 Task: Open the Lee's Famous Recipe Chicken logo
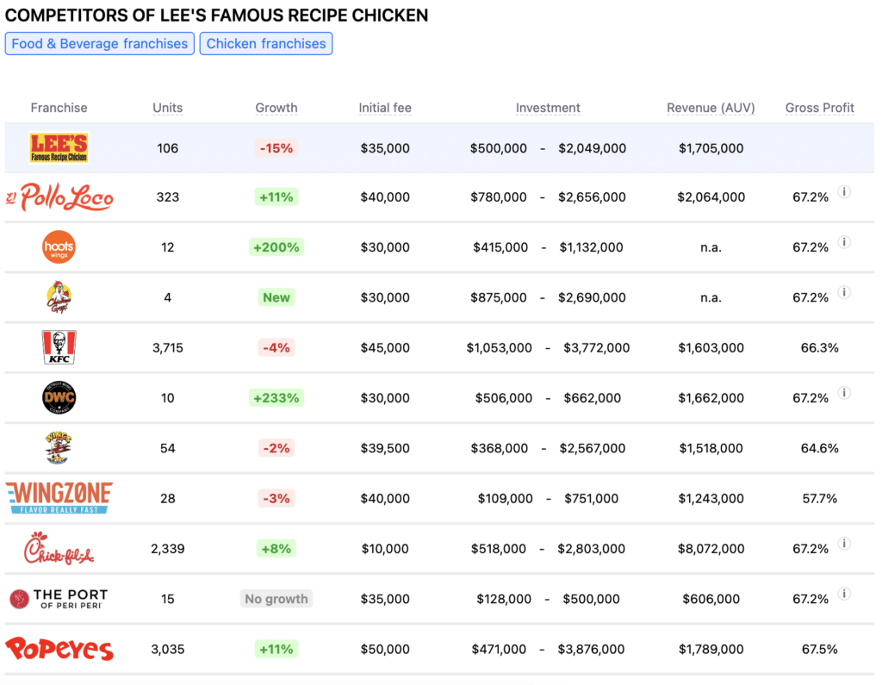(x=59, y=148)
